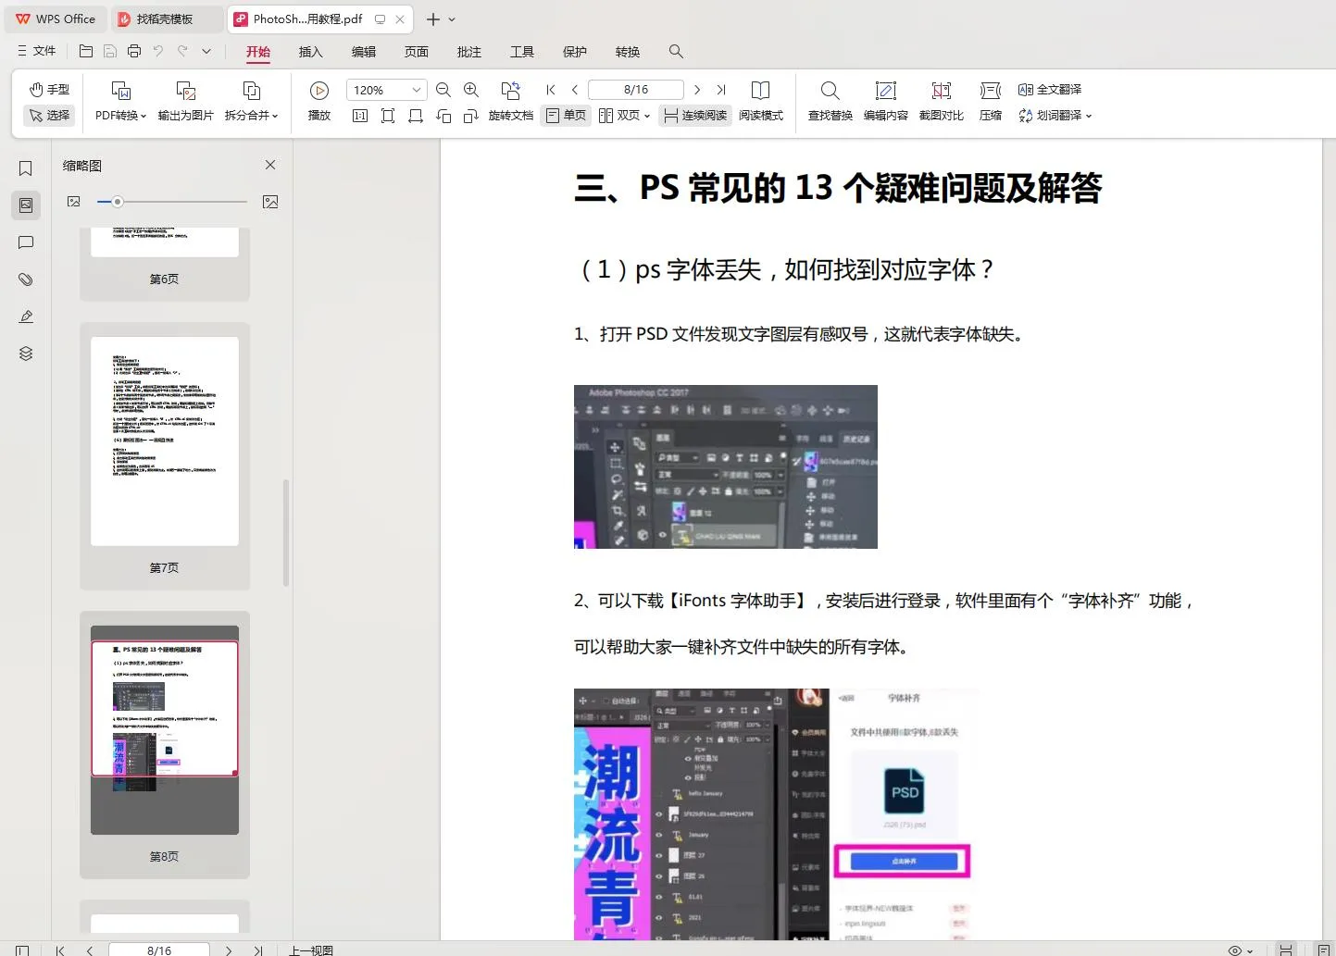The height and width of the screenshot is (956, 1336).
Task: Toggle 连续阅读 continuous reading
Action: coord(695,115)
